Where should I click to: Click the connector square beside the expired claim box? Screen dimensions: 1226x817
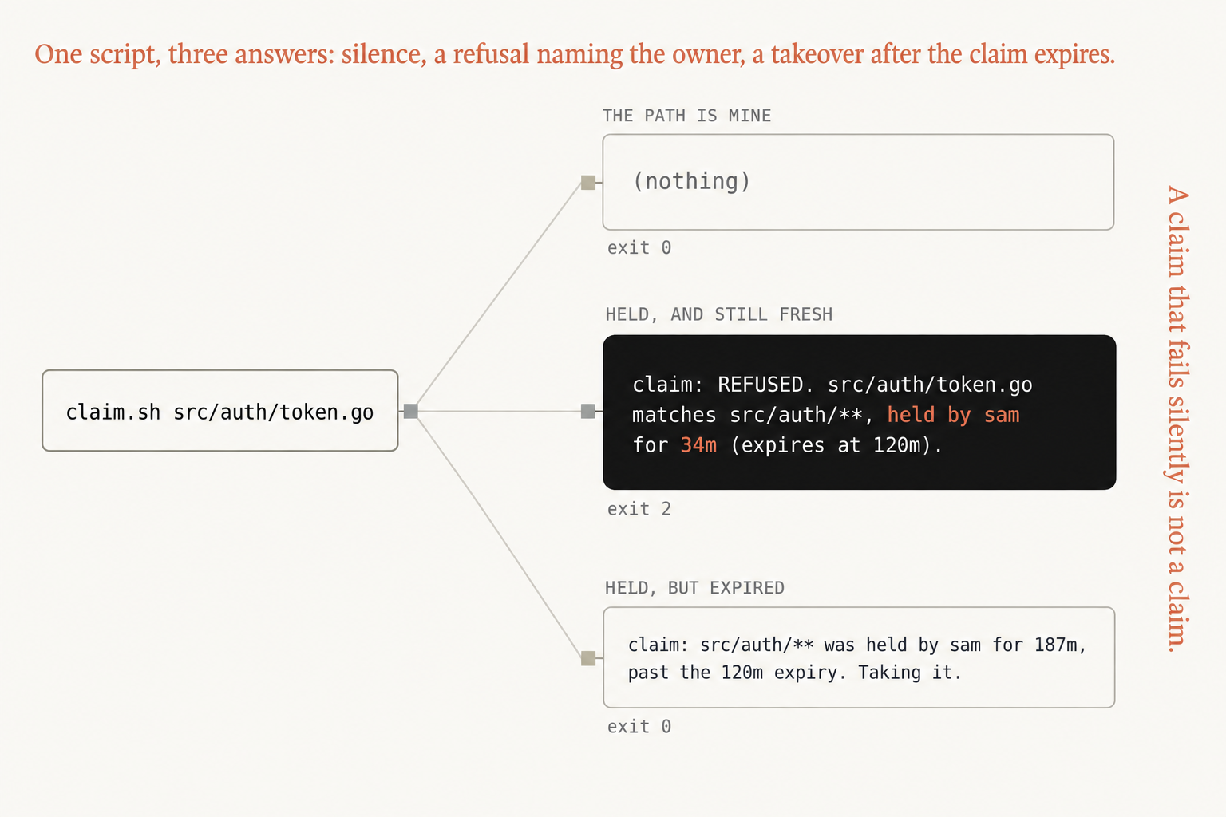click(588, 658)
